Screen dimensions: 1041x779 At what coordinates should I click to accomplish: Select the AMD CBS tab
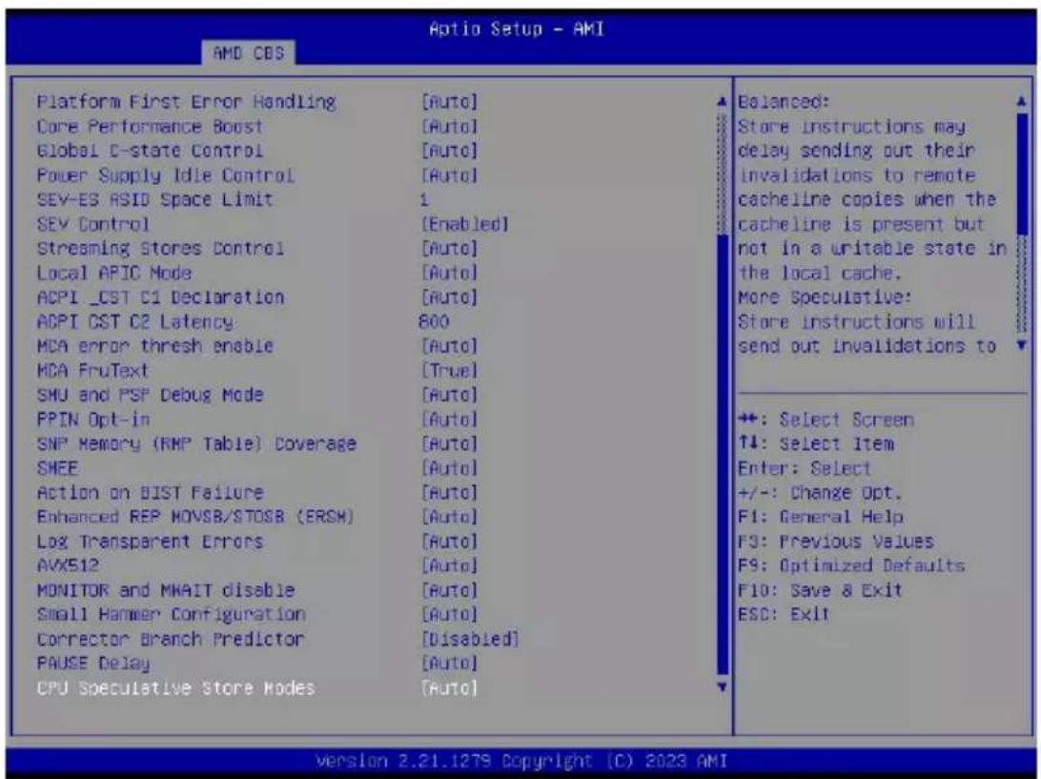tap(248, 52)
